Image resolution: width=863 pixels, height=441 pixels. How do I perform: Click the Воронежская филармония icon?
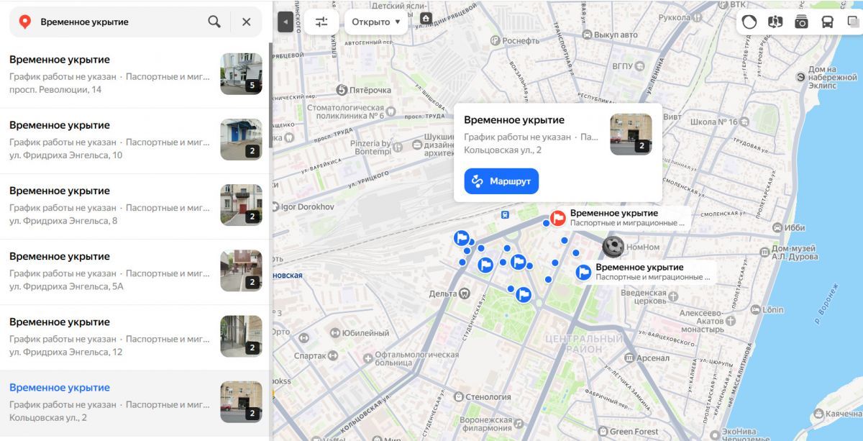pos(519,424)
